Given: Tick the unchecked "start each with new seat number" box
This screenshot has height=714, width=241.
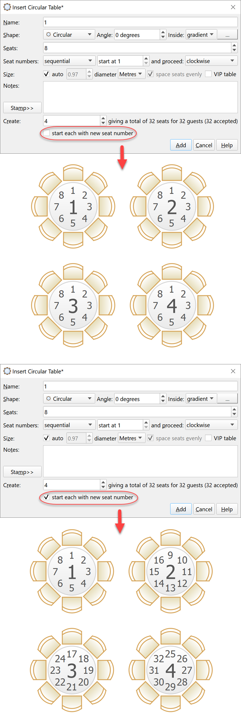Looking at the screenshot, I should 47,133.
